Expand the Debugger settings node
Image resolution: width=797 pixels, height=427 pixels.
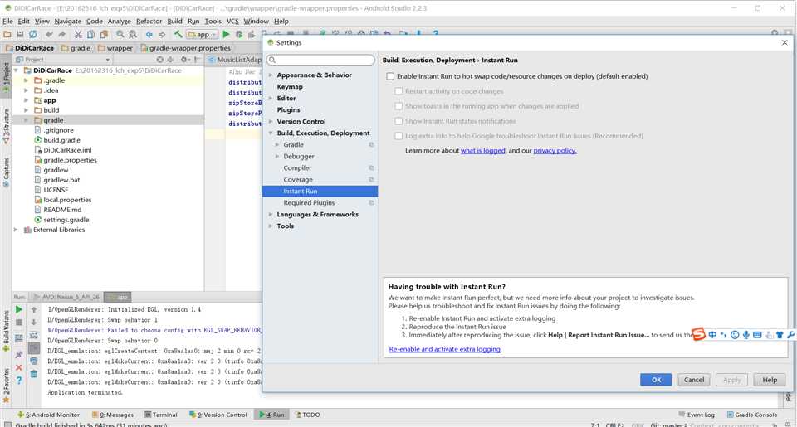pos(277,157)
